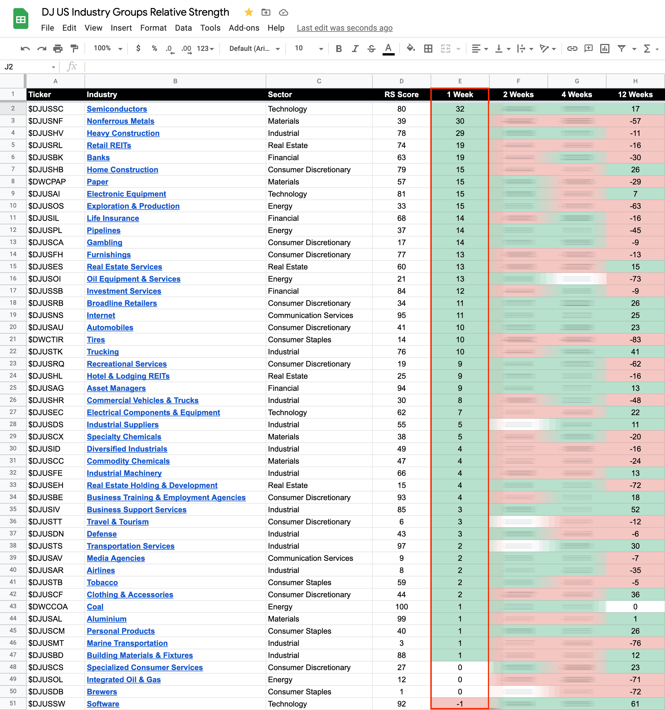Open the File menu
The image size is (665, 710).
(47, 28)
